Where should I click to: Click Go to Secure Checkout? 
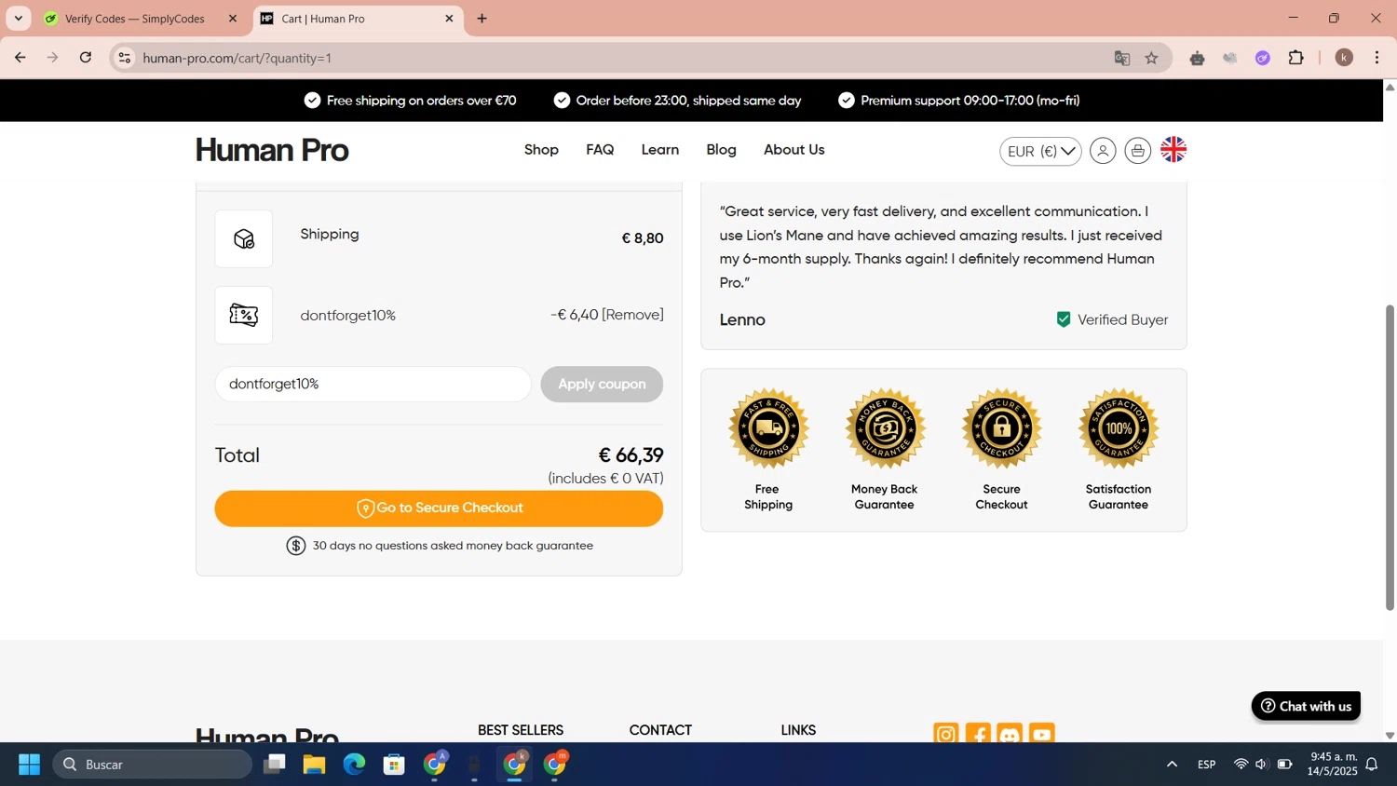pyautogui.click(x=439, y=508)
